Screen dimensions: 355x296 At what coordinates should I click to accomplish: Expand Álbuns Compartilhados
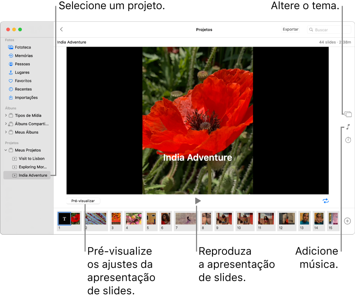click(x=6, y=123)
